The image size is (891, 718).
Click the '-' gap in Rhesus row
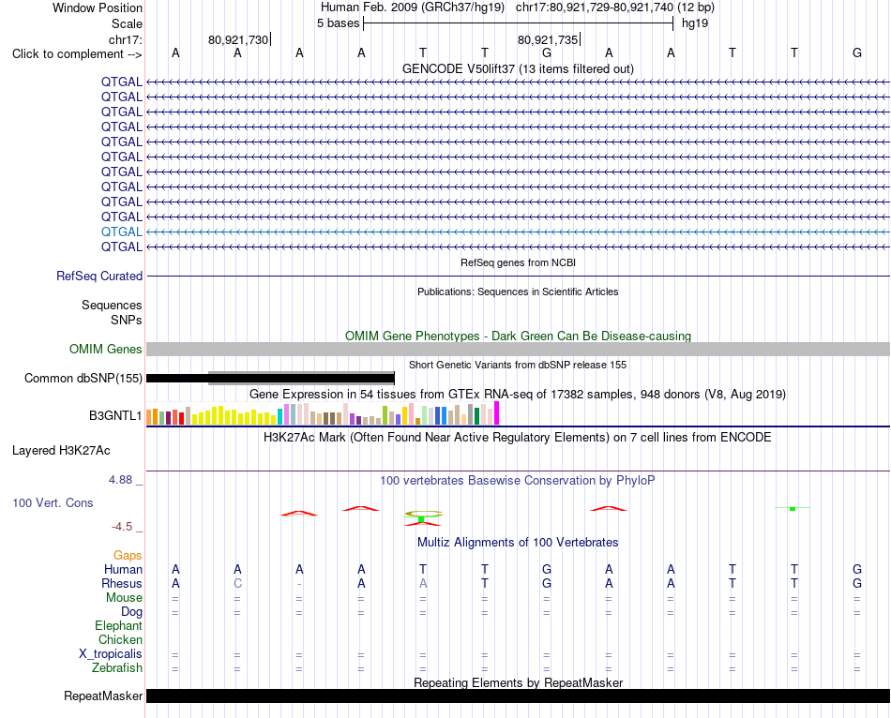299,584
